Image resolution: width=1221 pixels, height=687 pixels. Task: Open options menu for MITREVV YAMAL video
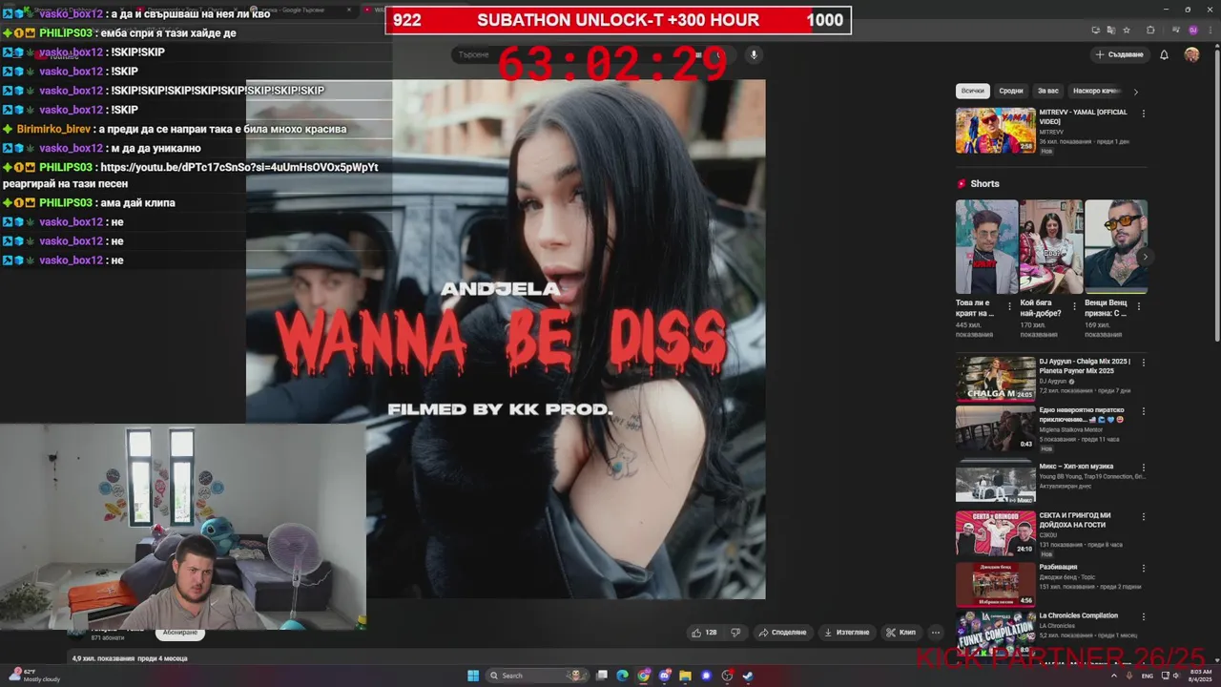click(1143, 114)
